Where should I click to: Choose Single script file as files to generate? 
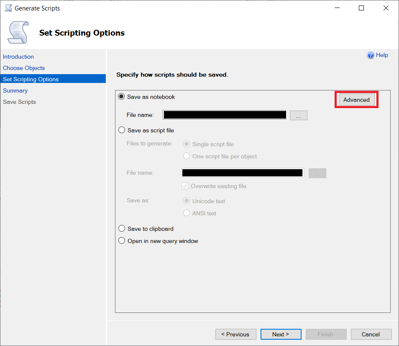(x=186, y=144)
